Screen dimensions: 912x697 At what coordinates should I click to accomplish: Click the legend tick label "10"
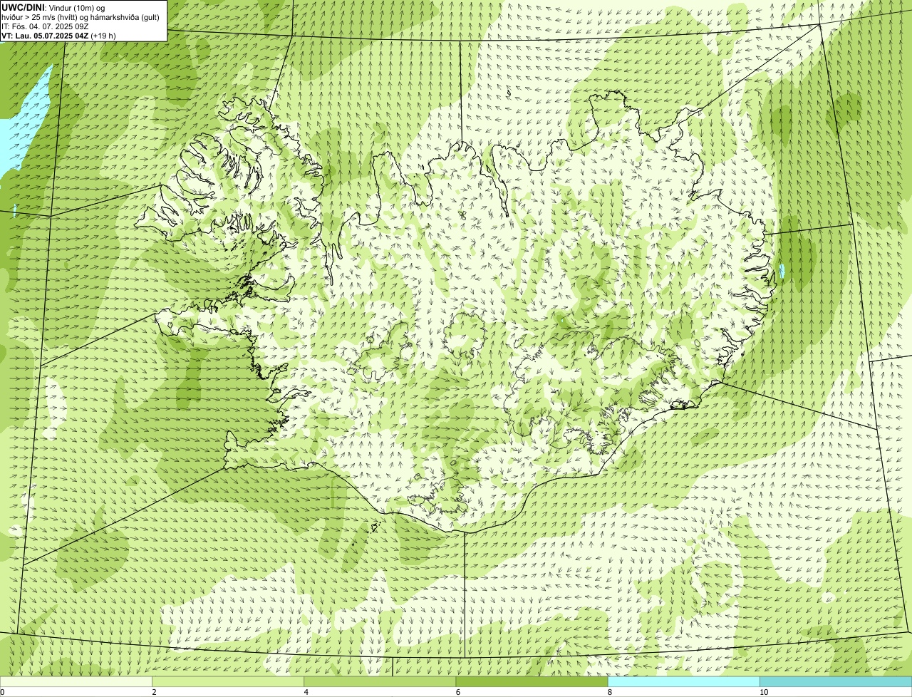[x=764, y=692]
